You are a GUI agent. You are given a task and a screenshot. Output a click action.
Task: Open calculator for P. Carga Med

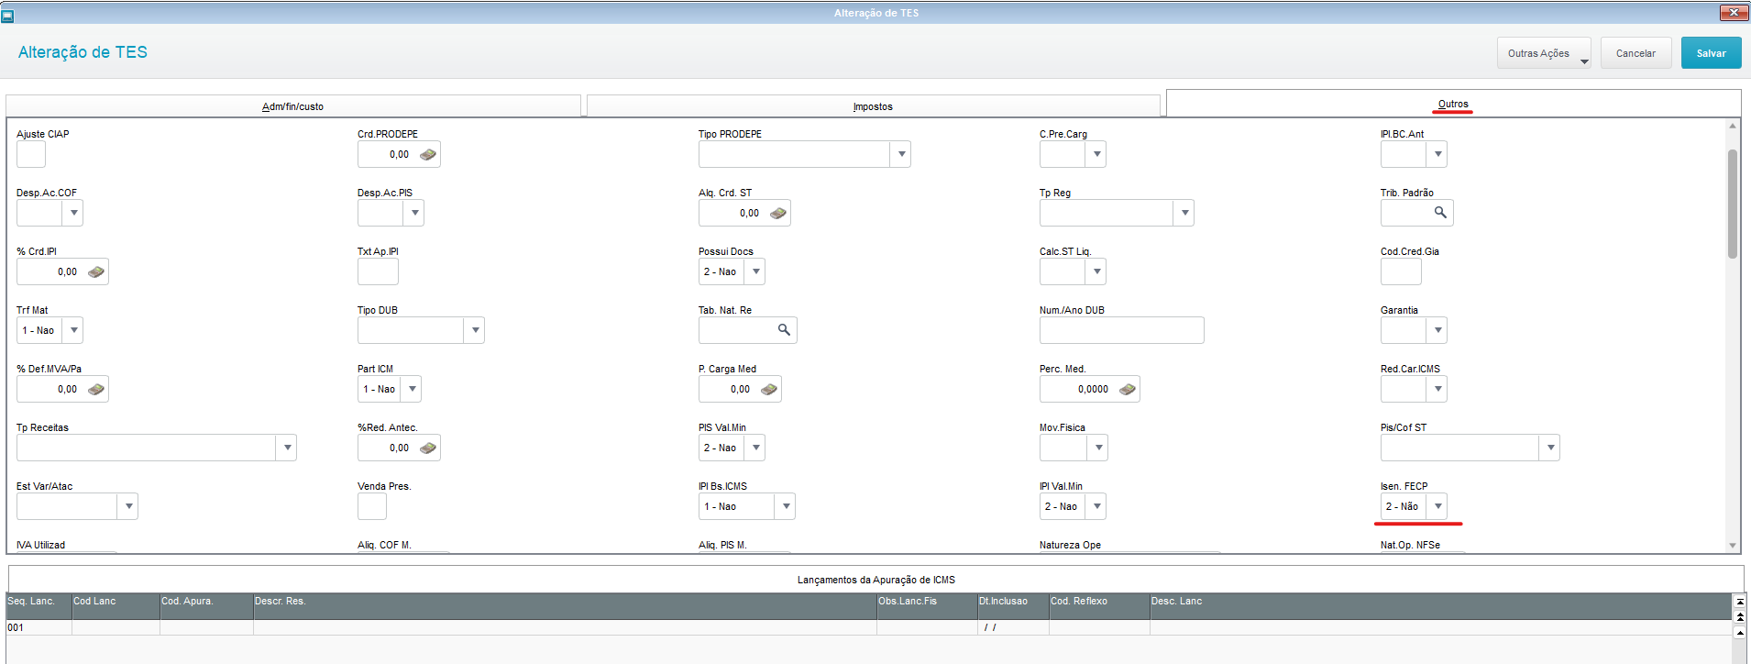[x=769, y=390]
